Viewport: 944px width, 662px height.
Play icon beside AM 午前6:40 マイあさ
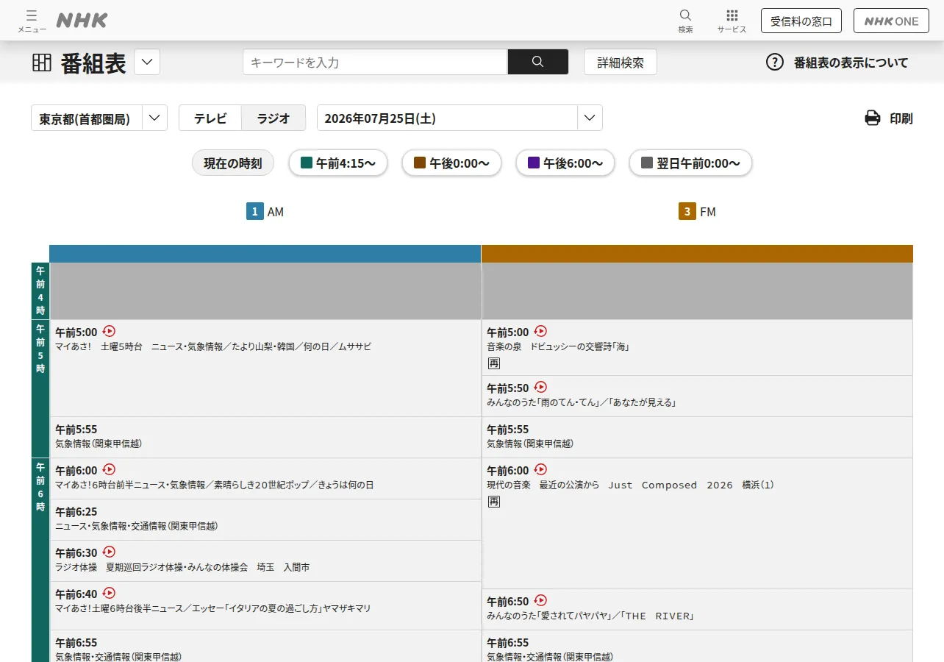click(109, 593)
